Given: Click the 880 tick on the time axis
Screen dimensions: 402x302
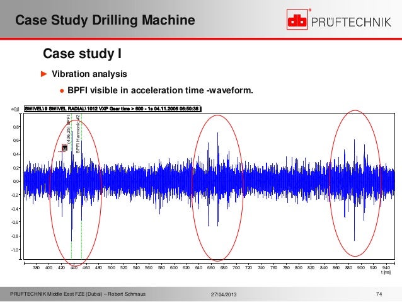Looking at the screenshot, I should pos(348,267).
